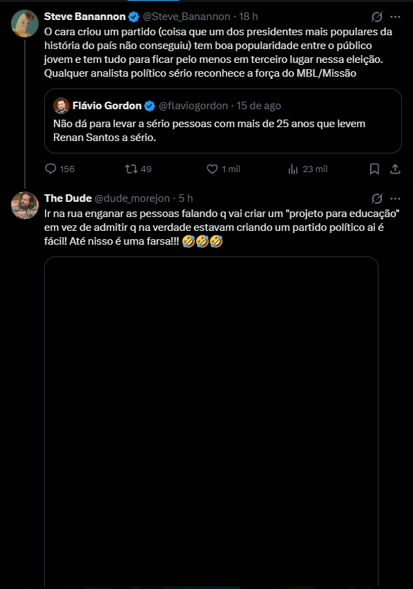The image size is (413, 589).
Task: Open The Dude's profile avatar
Action: click(25, 205)
